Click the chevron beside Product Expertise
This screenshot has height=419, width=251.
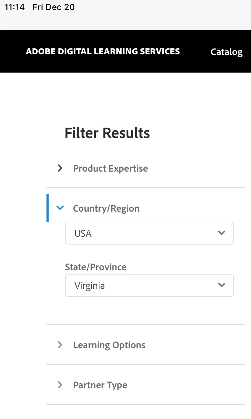[x=60, y=168]
